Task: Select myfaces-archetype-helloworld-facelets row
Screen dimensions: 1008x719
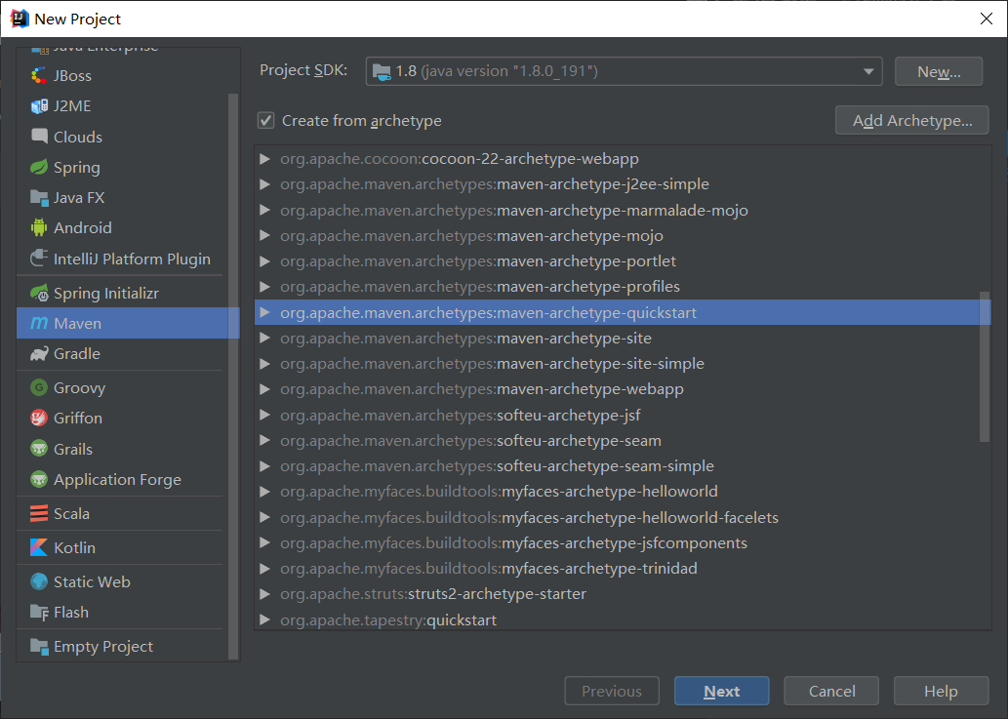Action: 623,517
